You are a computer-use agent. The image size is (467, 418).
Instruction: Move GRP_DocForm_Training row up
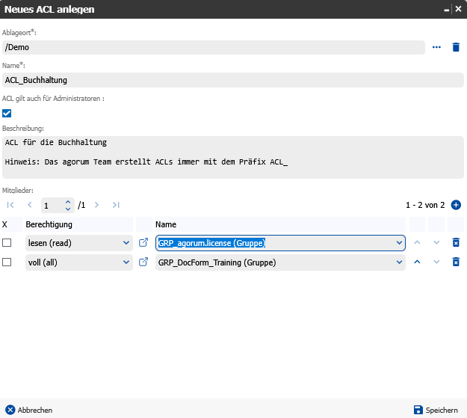point(417,262)
